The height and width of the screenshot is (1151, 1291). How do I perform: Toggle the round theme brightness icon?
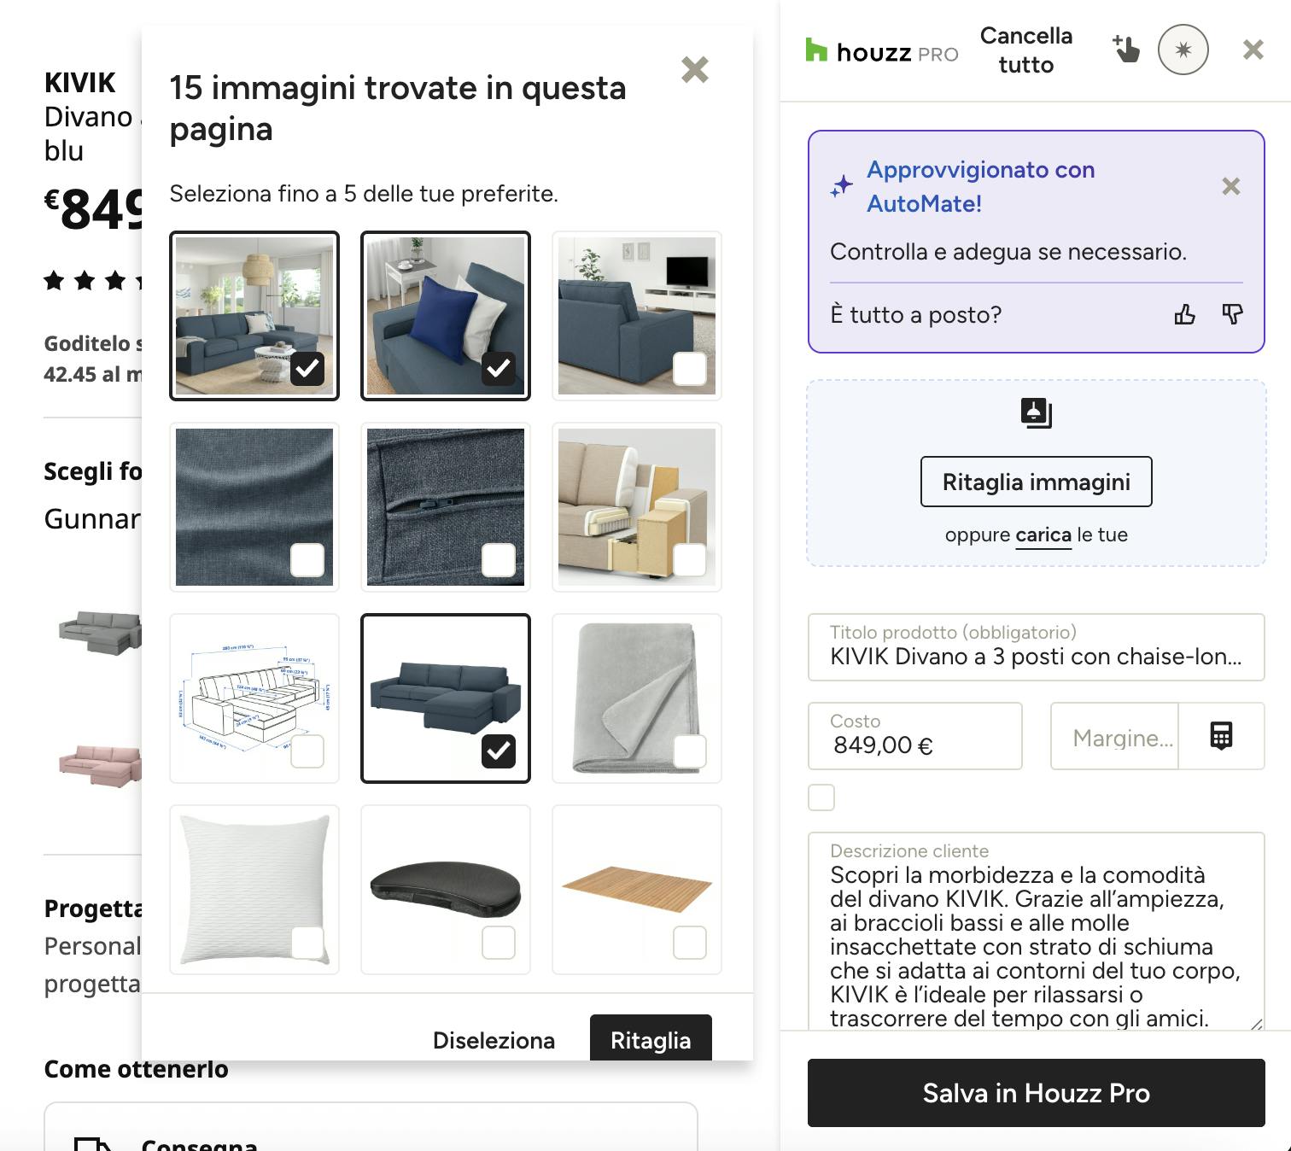pos(1183,50)
